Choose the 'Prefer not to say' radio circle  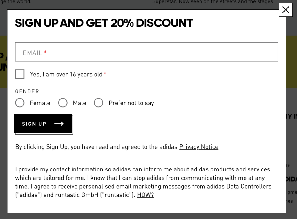point(99,103)
